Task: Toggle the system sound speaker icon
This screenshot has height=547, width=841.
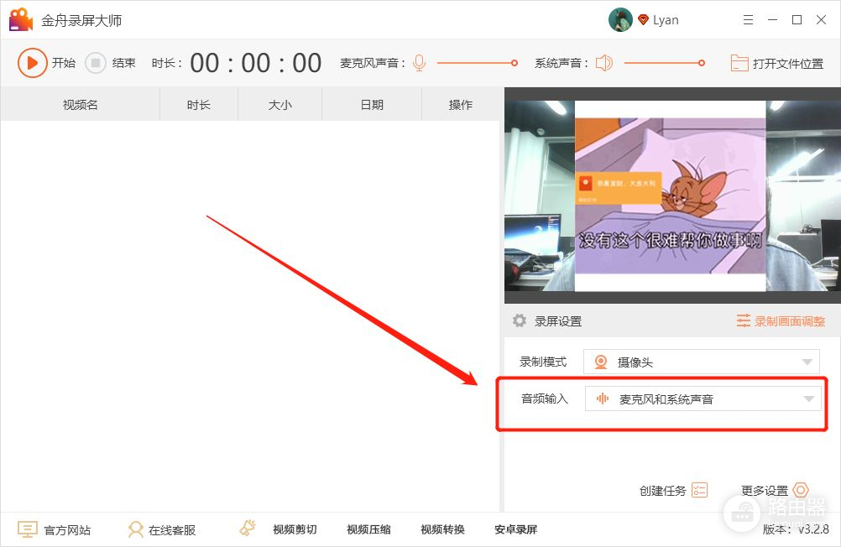Action: pos(604,63)
